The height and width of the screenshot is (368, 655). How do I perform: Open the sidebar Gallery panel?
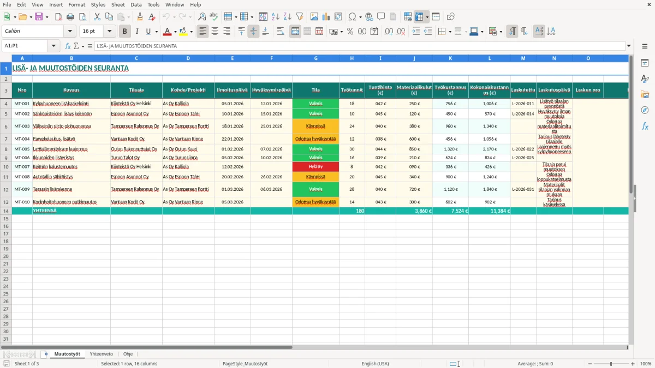click(645, 95)
